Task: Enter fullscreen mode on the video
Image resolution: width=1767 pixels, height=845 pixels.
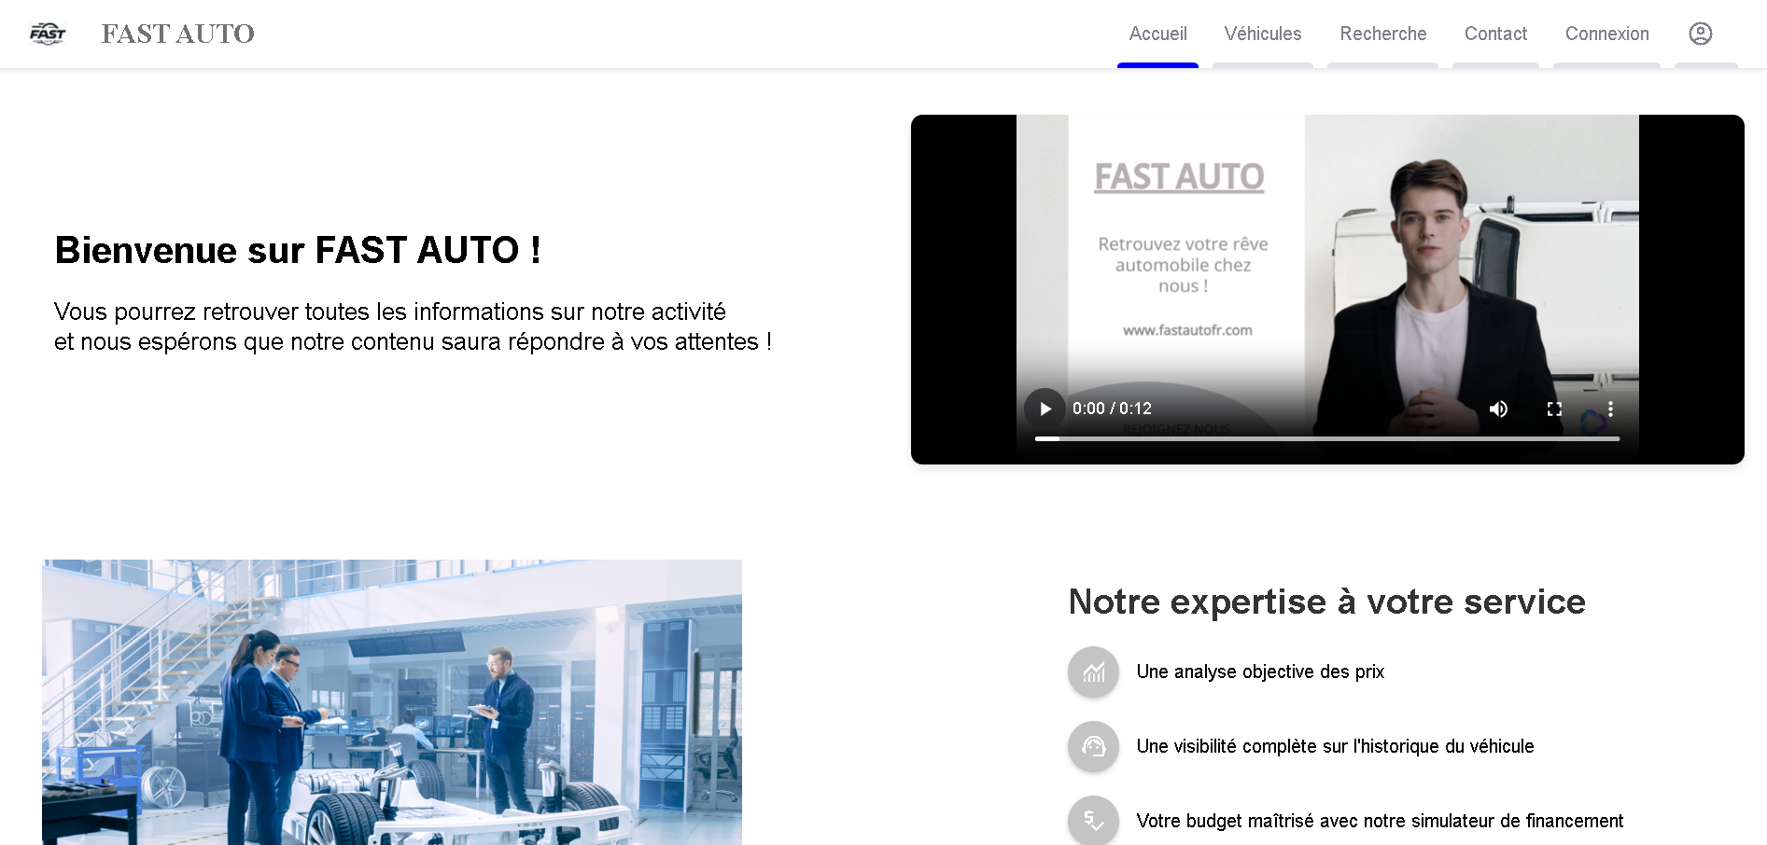Action: tap(1554, 409)
